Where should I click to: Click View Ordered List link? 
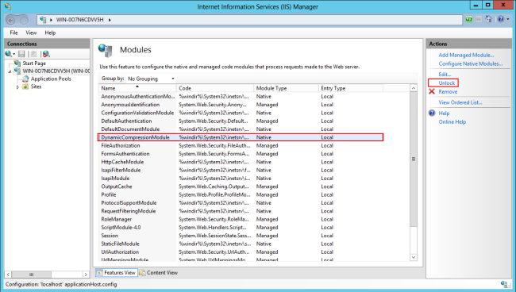pyautogui.click(x=460, y=102)
